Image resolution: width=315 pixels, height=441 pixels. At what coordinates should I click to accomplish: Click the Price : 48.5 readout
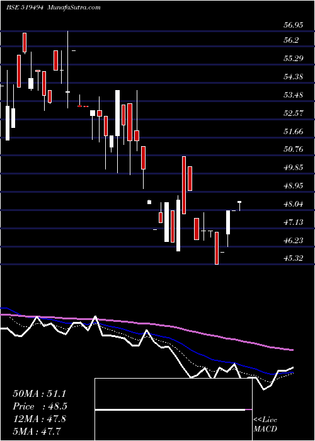click(40, 406)
